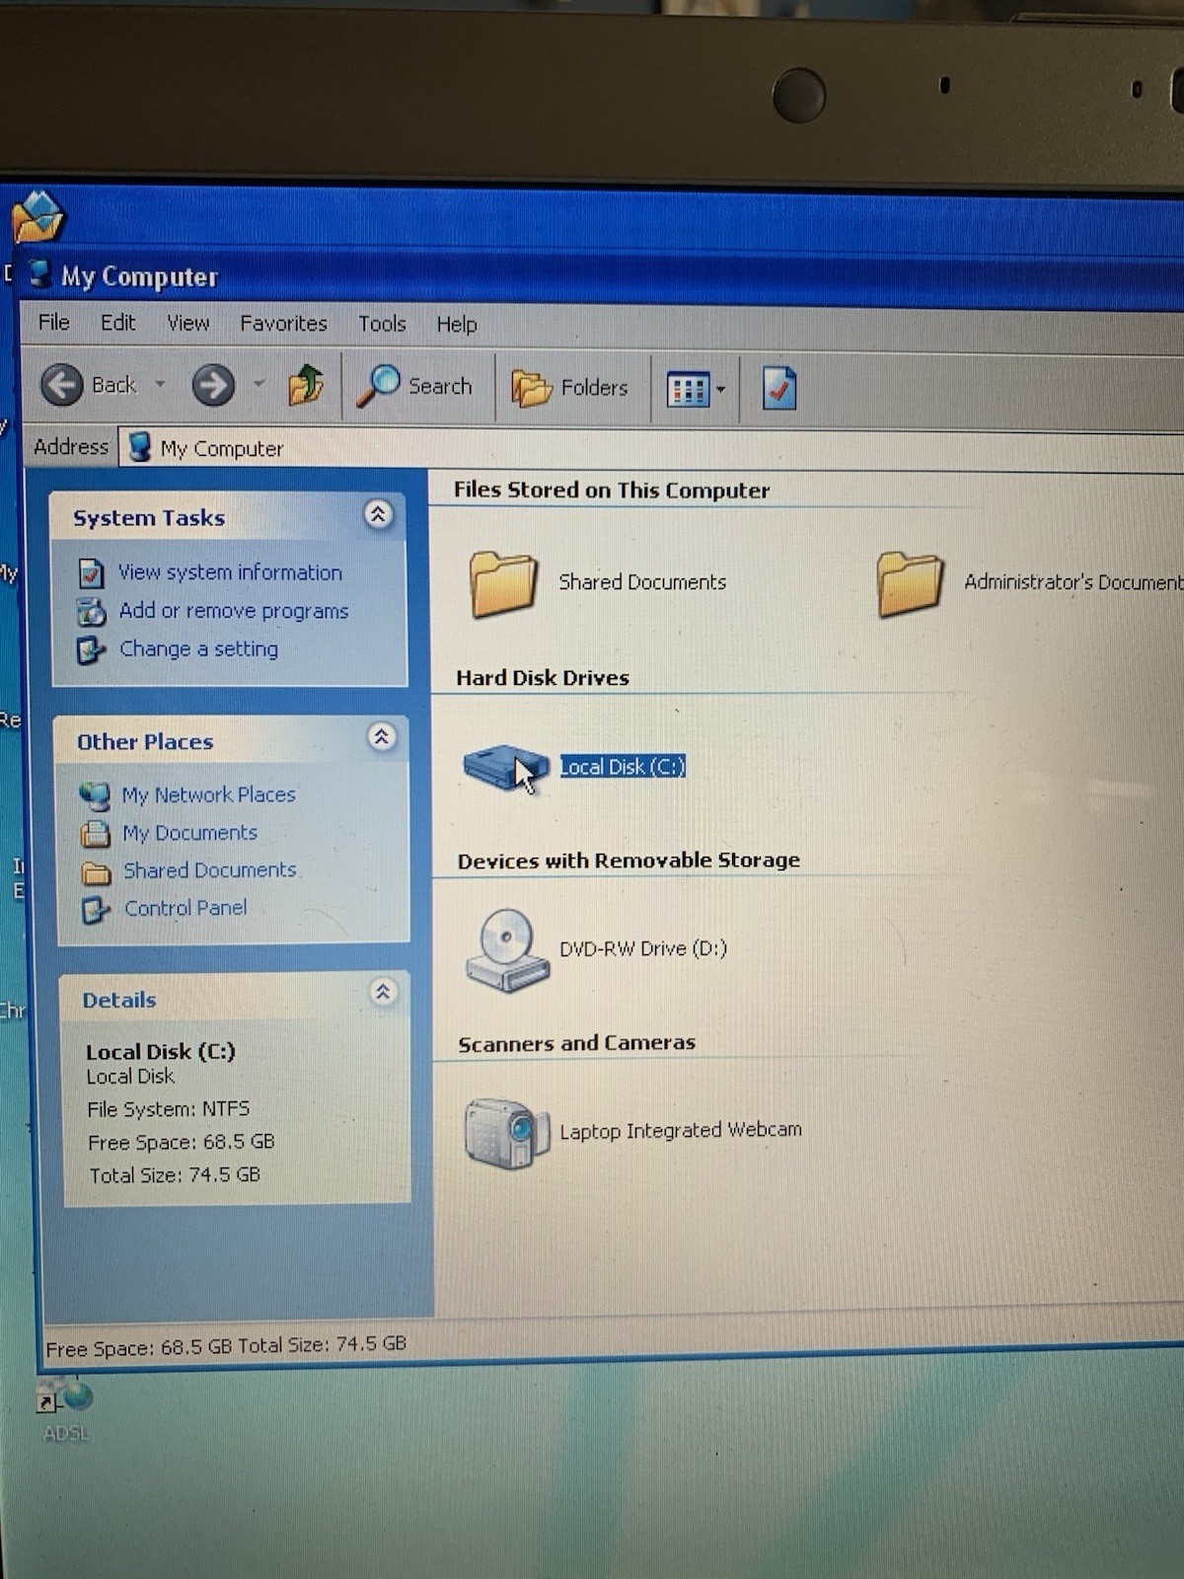Image resolution: width=1184 pixels, height=1579 pixels.
Task: Click the Administrator's Documents label
Action: pos(1073,582)
